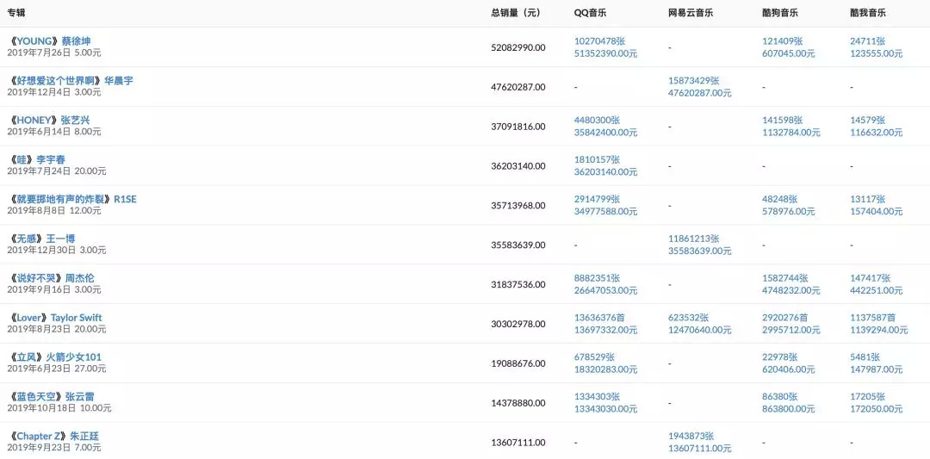Select release date text 2019年12月30日 3.00元
Viewport: 930px width, 459px height.
click(x=57, y=251)
